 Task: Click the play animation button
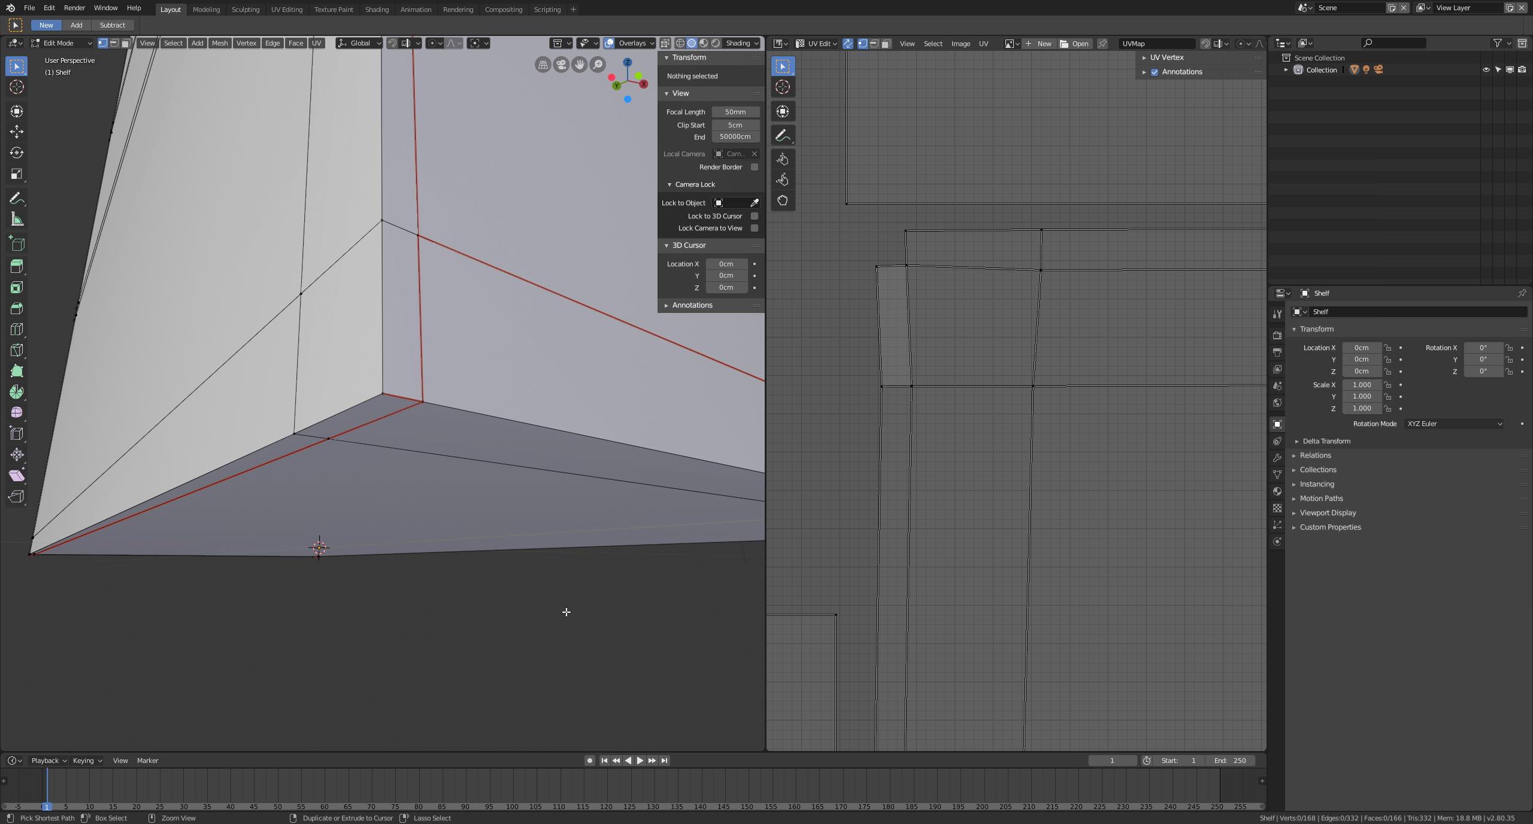coord(640,761)
